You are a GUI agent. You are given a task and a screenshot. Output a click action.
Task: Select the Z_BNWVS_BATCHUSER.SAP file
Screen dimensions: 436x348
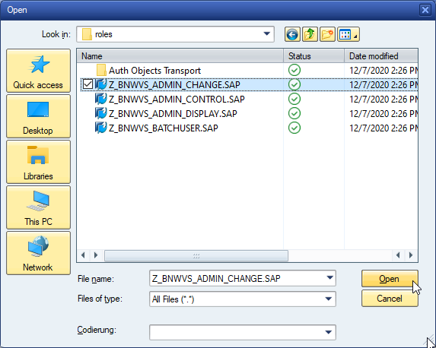pyautogui.click(x=164, y=128)
